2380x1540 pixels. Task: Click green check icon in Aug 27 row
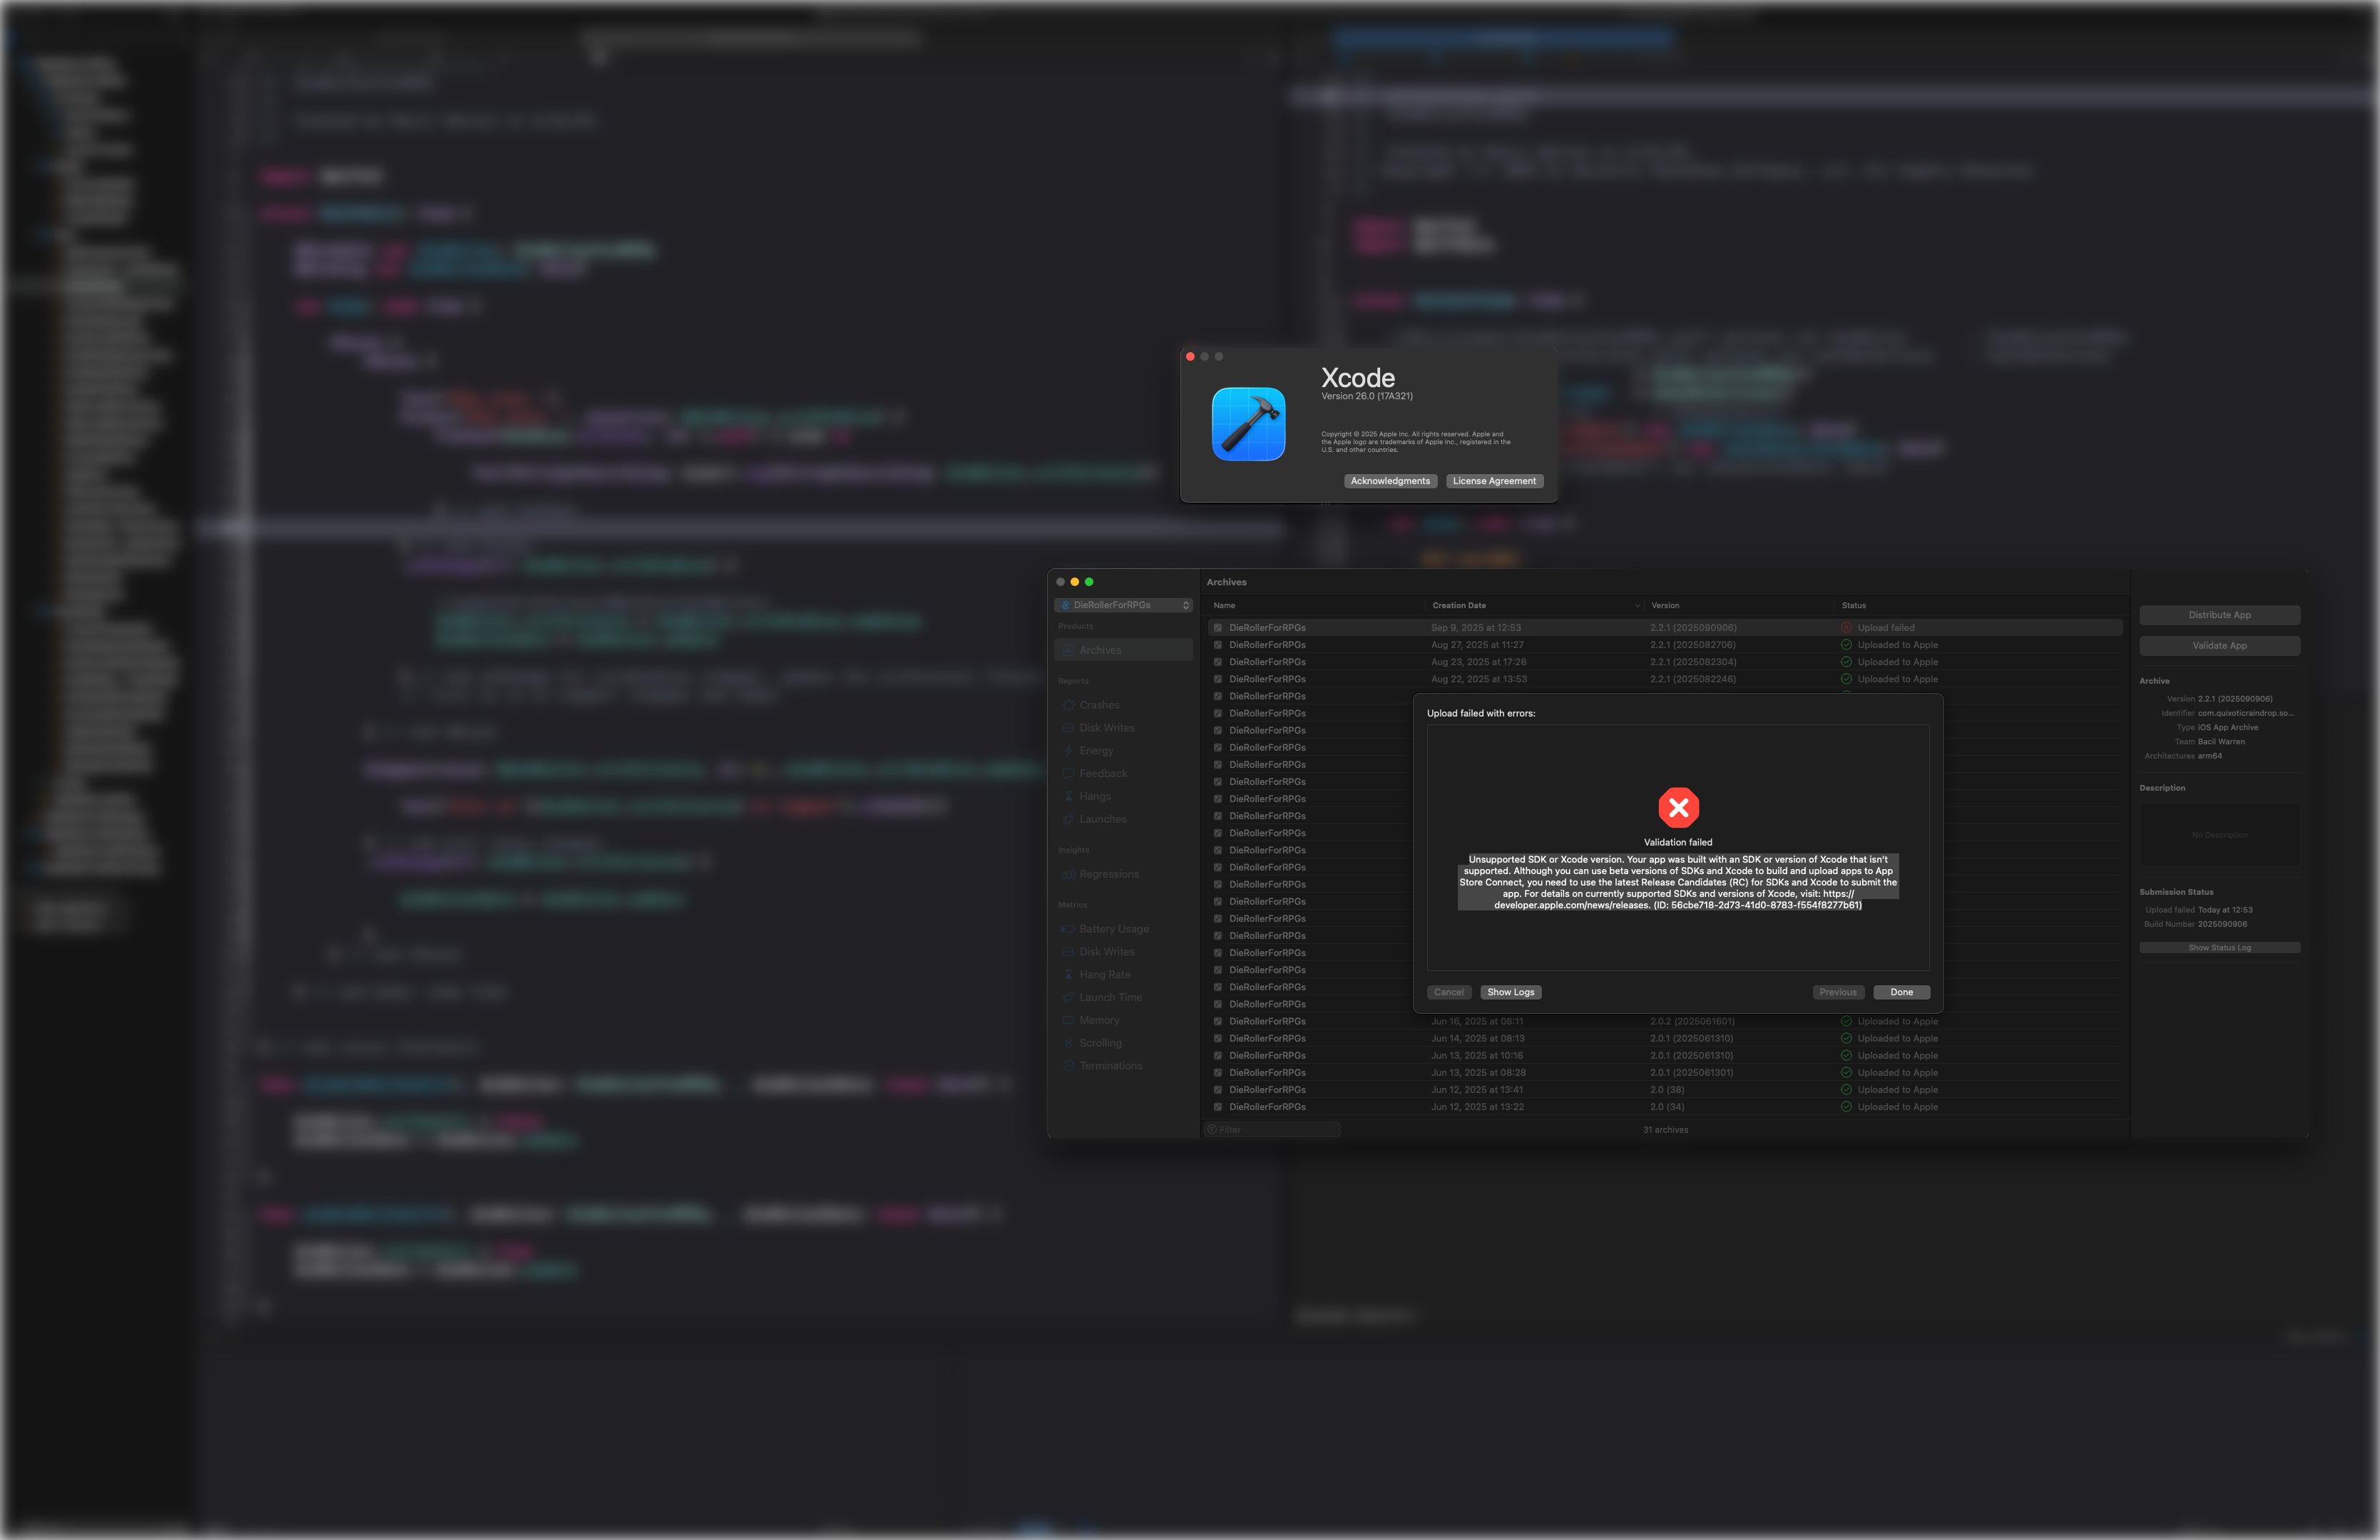pyautogui.click(x=1846, y=645)
